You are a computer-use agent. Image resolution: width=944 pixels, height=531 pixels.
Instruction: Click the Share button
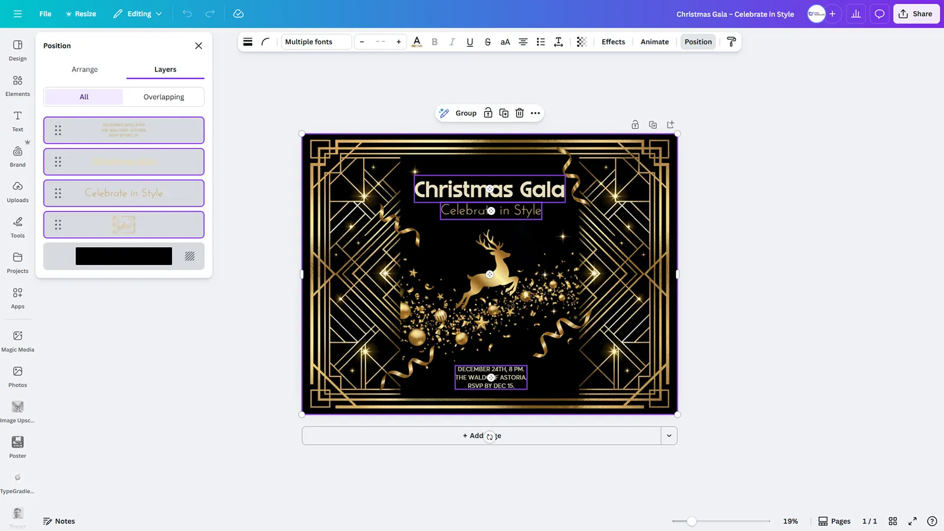pyautogui.click(x=916, y=14)
